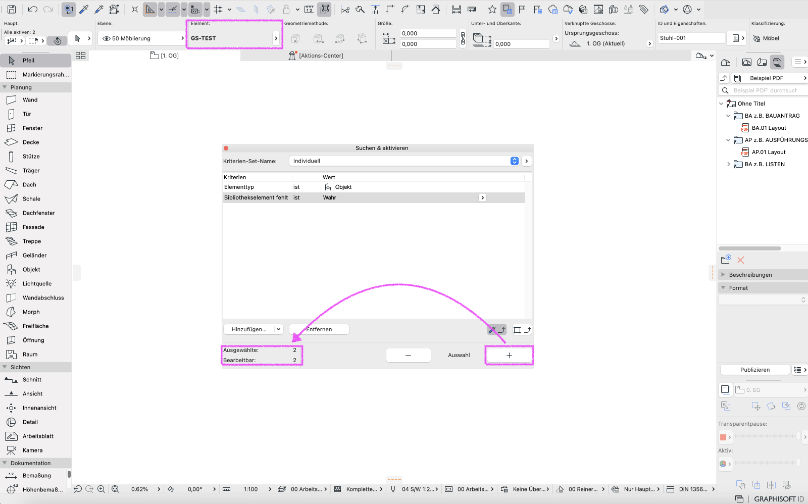The width and height of the screenshot is (808, 504).
Task: Expand the Beschreibungen section
Action: [723, 275]
